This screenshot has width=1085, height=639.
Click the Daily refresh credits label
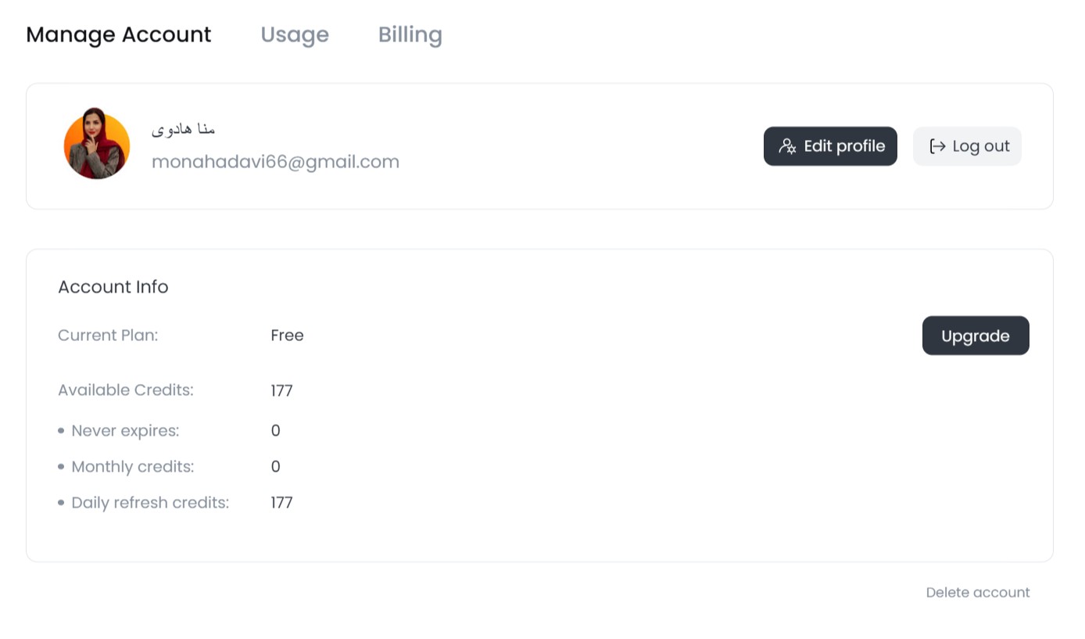150,503
